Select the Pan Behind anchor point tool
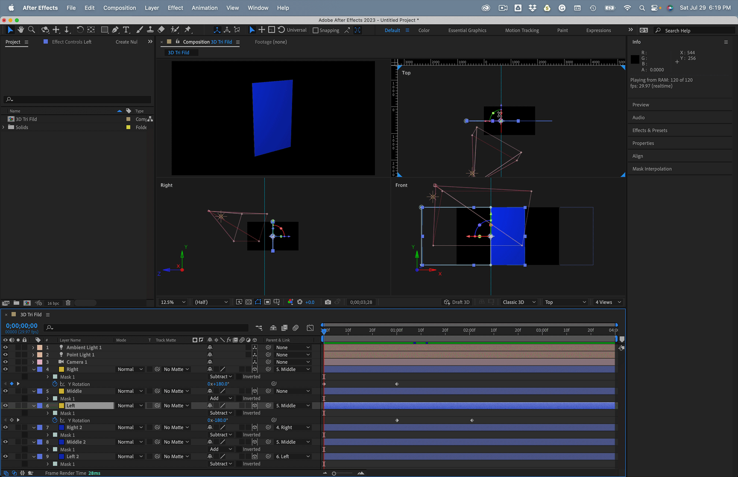The width and height of the screenshot is (738, 477). 91,30
